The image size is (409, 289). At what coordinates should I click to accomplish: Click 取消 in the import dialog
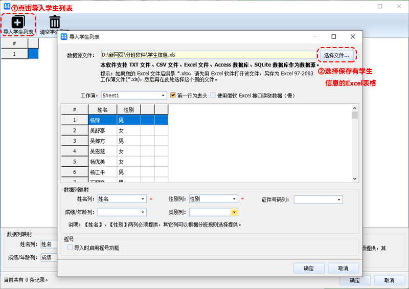[x=343, y=268]
